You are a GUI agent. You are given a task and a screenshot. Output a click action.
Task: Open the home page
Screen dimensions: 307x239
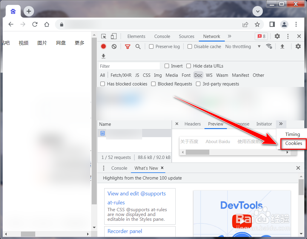(47, 24)
